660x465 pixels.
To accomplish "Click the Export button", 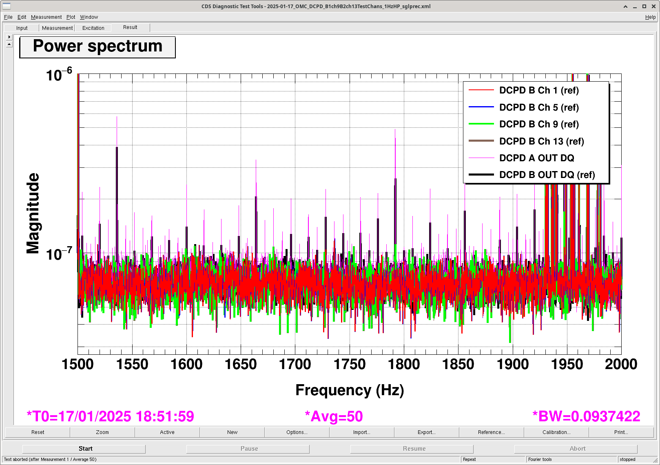I will pos(427,432).
